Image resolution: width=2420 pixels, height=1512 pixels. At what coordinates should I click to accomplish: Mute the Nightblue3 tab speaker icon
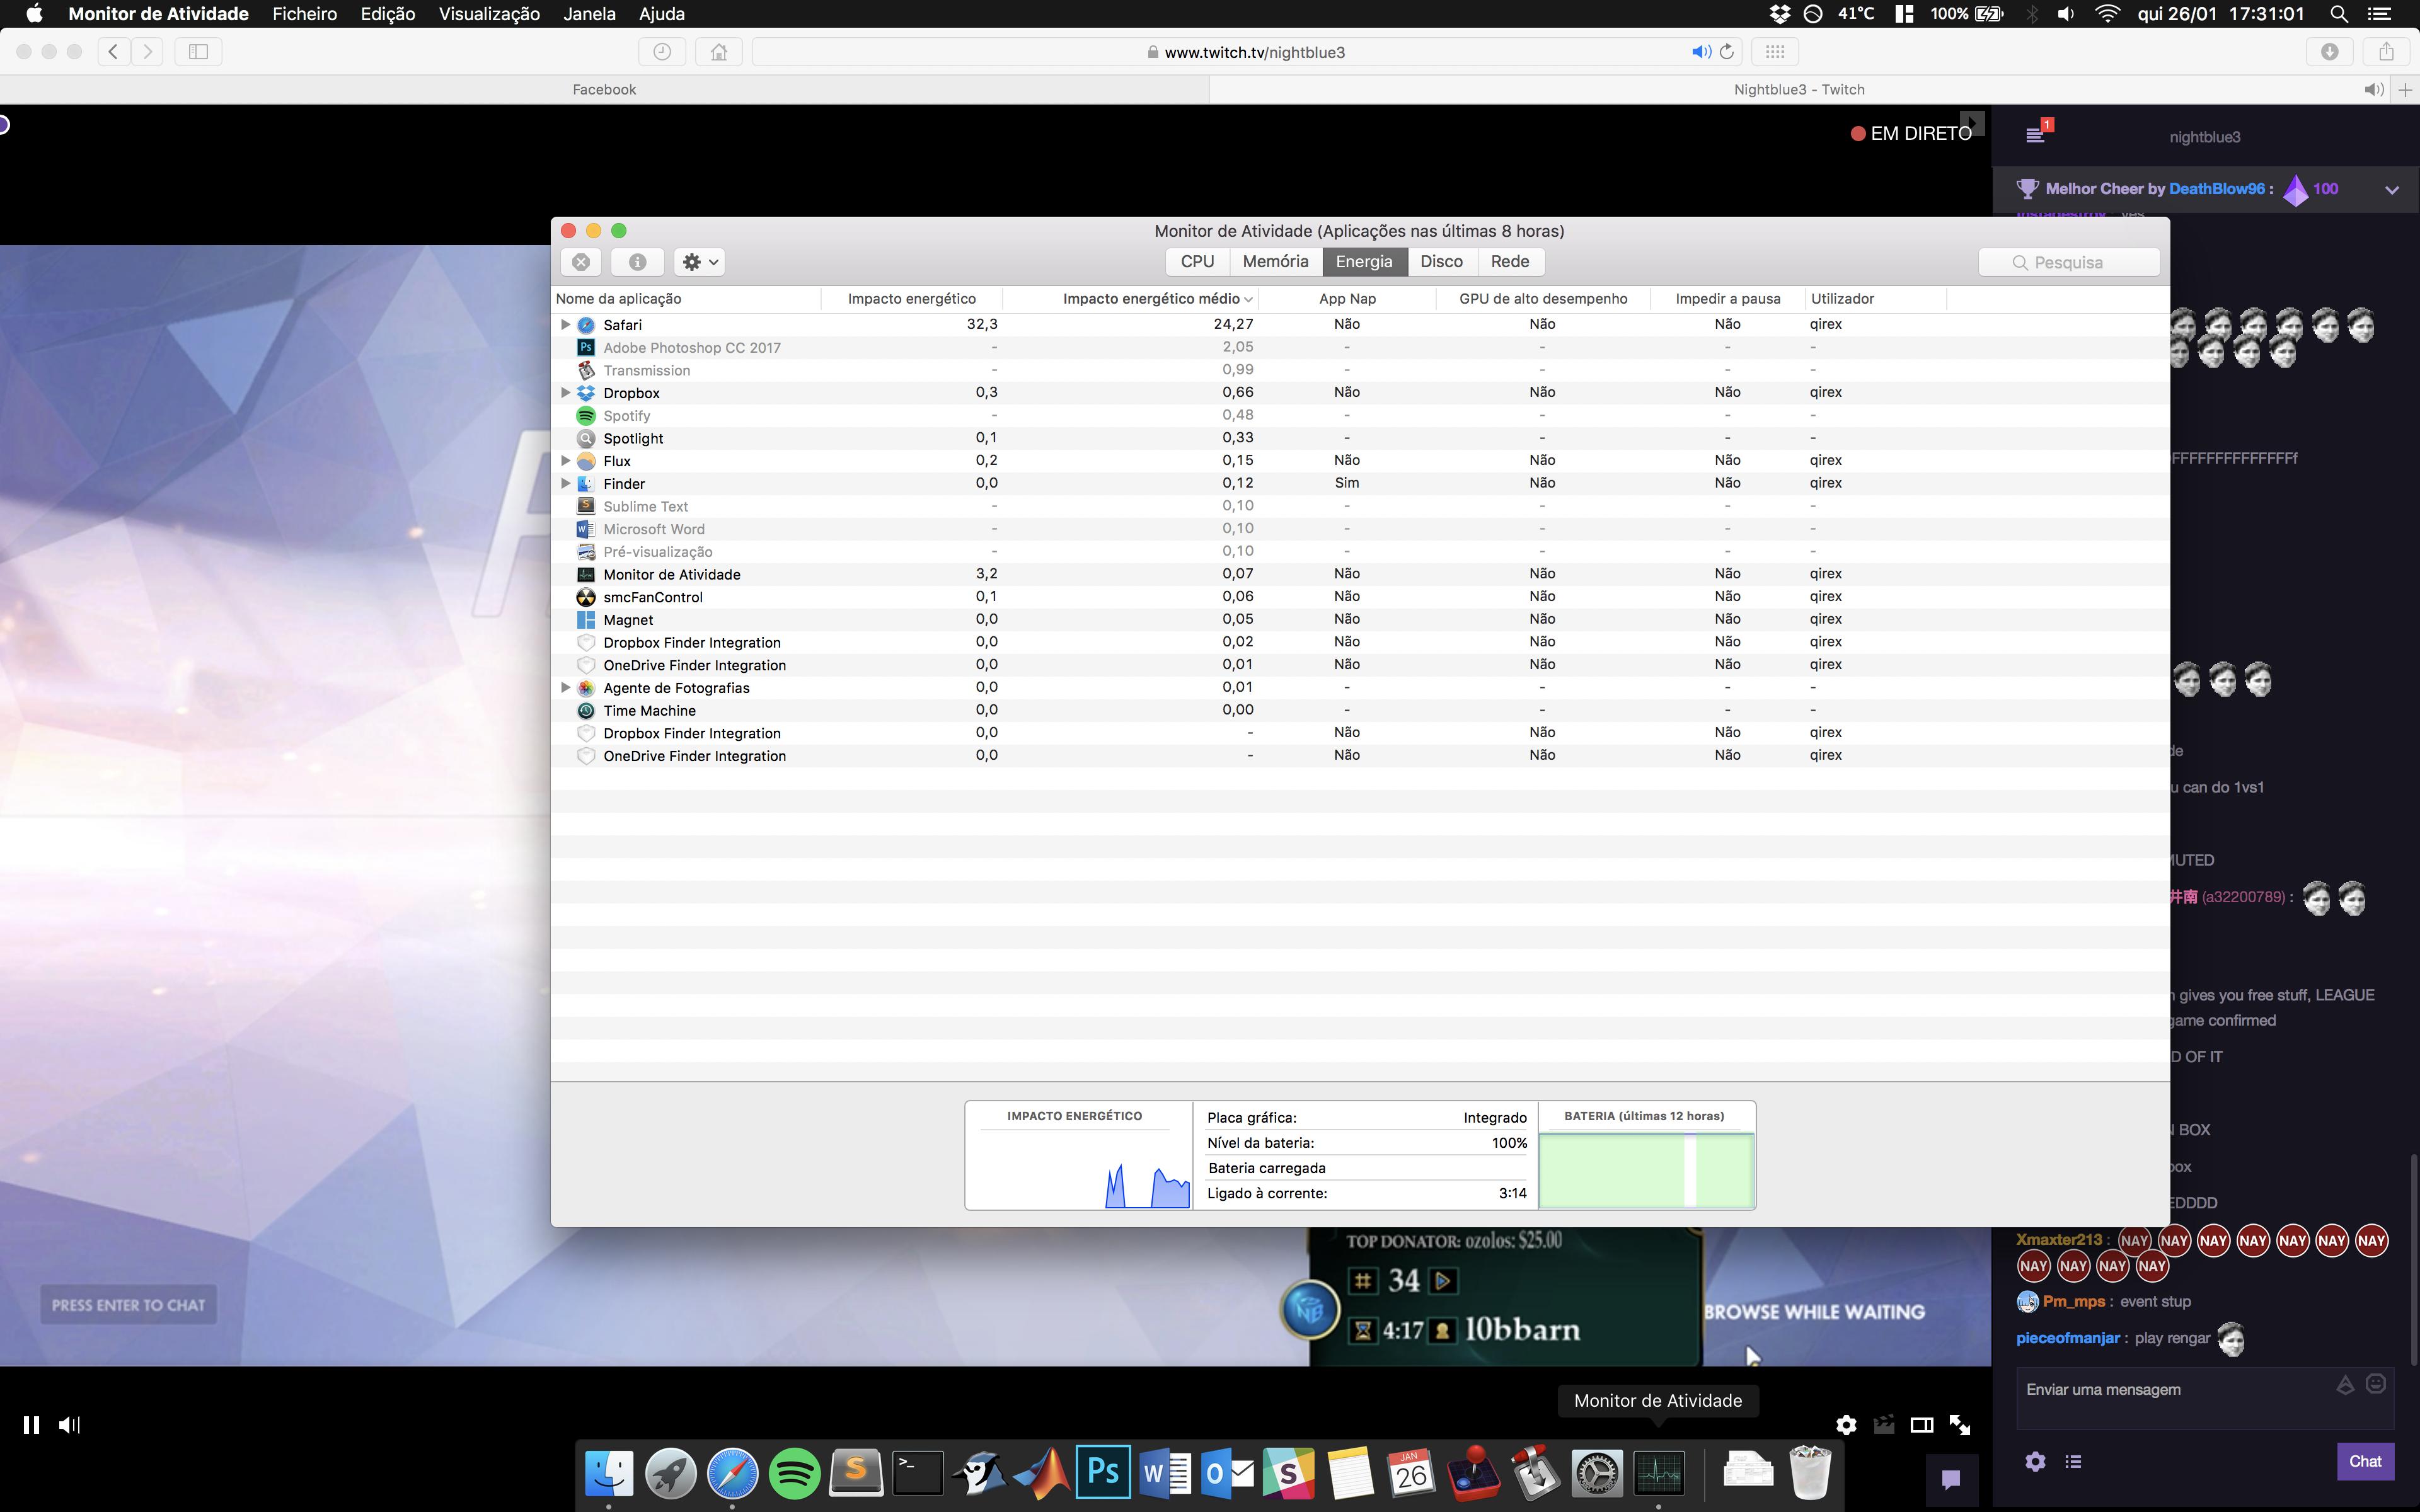2373,89
